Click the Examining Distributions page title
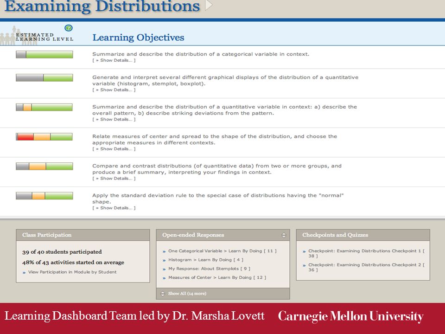The width and height of the screenshot is (445, 334). tap(102, 6)
